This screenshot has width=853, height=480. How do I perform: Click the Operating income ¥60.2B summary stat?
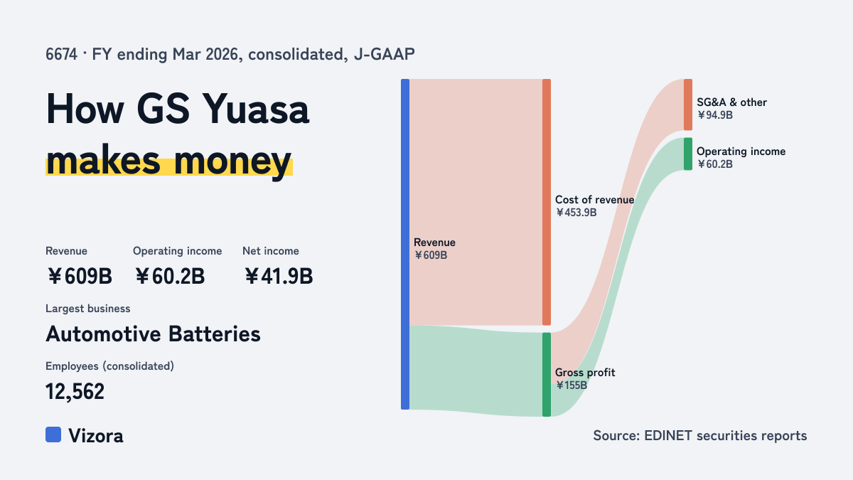[x=177, y=266]
